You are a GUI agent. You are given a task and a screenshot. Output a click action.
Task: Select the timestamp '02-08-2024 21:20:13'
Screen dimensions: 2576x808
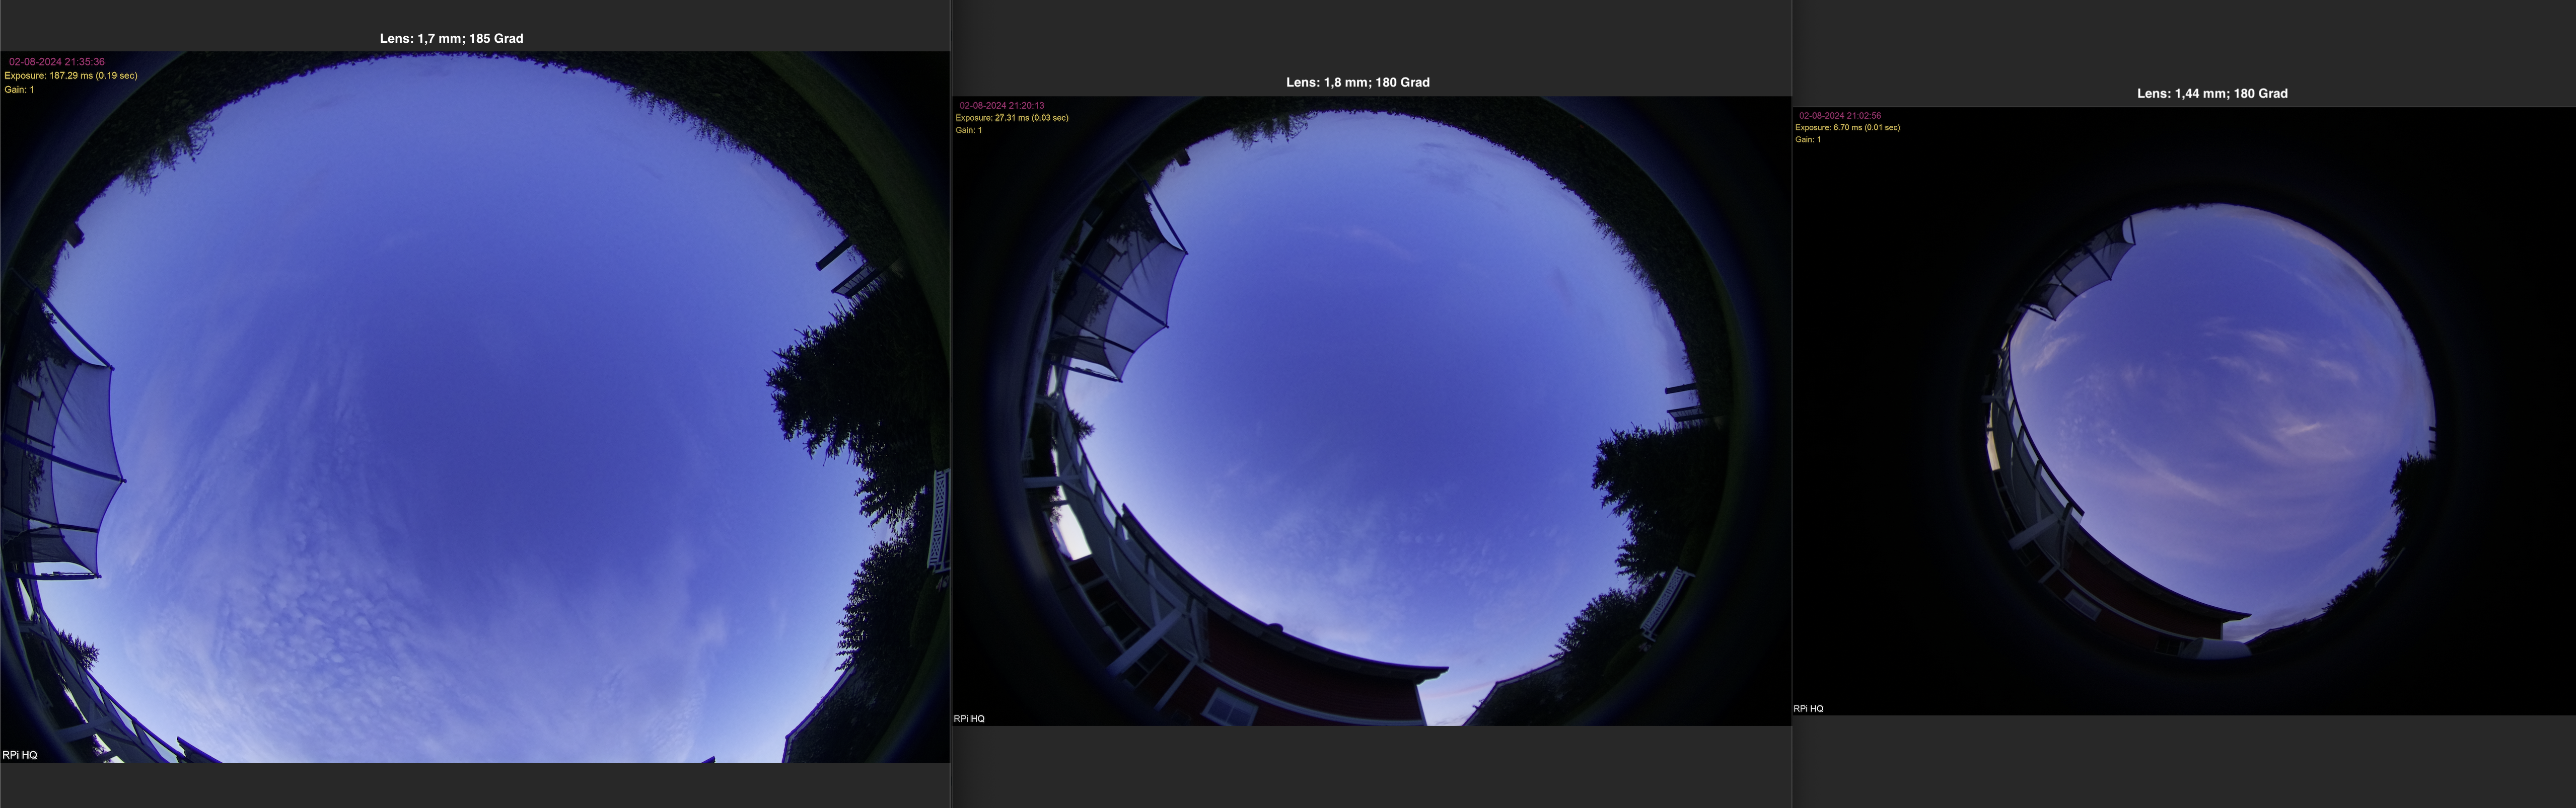pos(1002,105)
